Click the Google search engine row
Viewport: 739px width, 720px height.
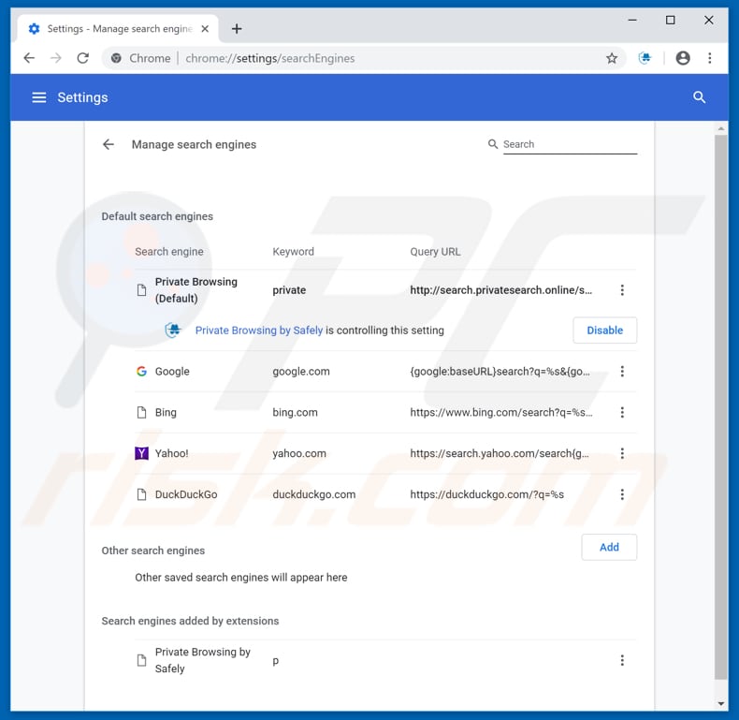385,372
